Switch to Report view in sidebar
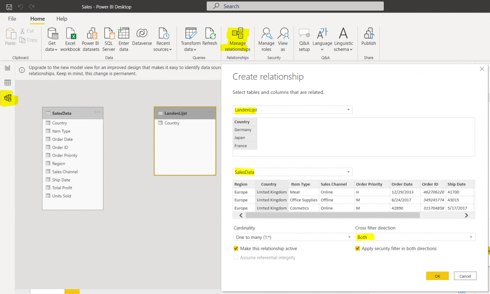Viewport: 490px width, 294px height. click(x=8, y=68)
